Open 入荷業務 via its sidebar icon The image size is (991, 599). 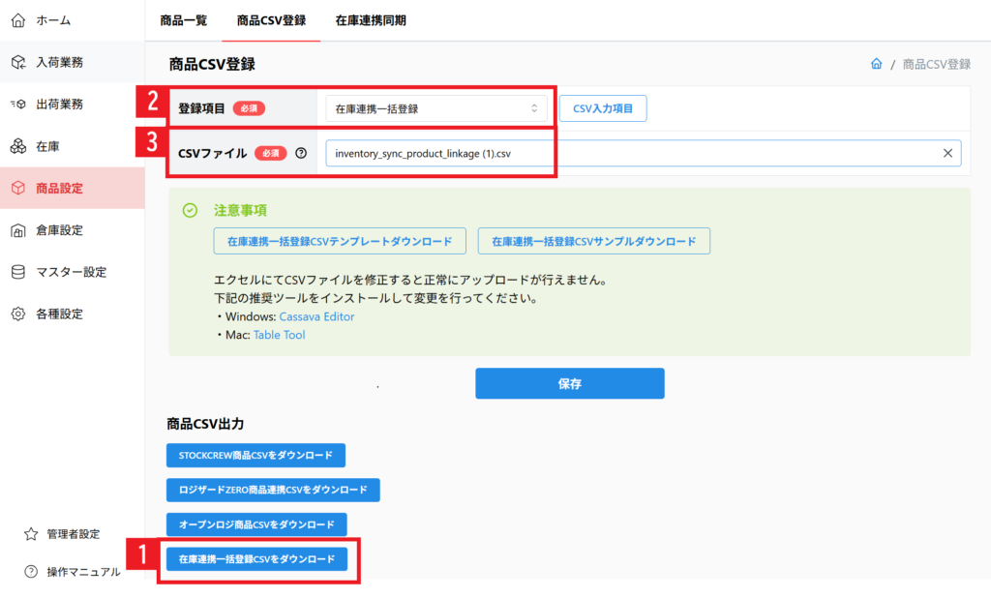17,62
